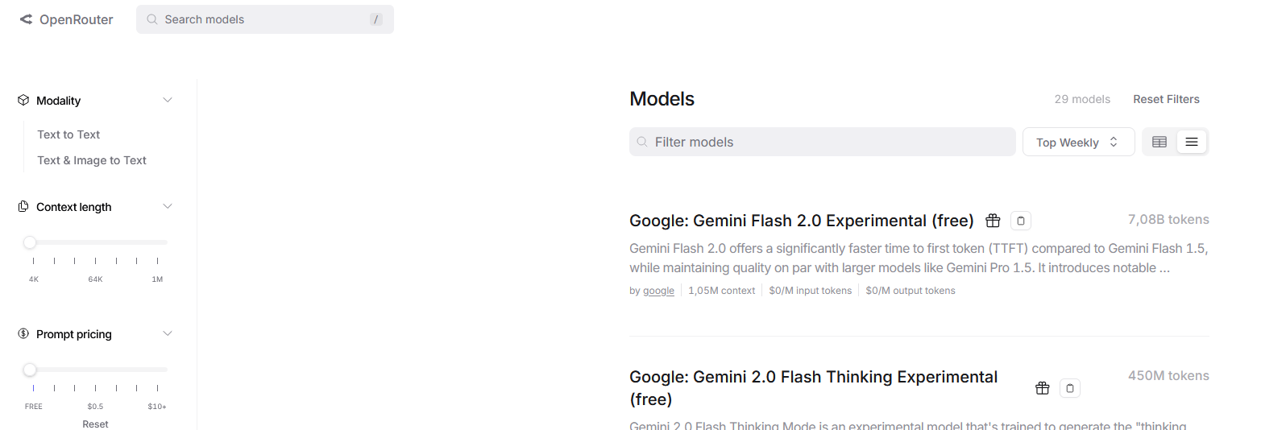The height and width of the screenshot is (430, 1286).
Task: Focus the Filter models input field
Action: click(x=822, y=142)
